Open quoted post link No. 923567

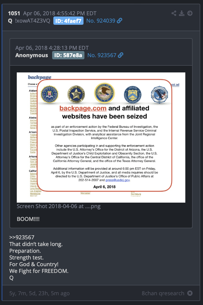pos(102,55)
